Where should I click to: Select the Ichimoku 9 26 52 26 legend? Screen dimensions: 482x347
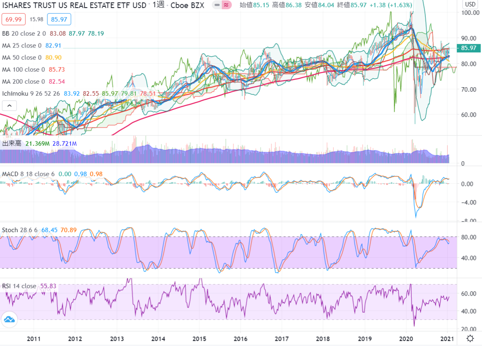[x=31, y=94]
